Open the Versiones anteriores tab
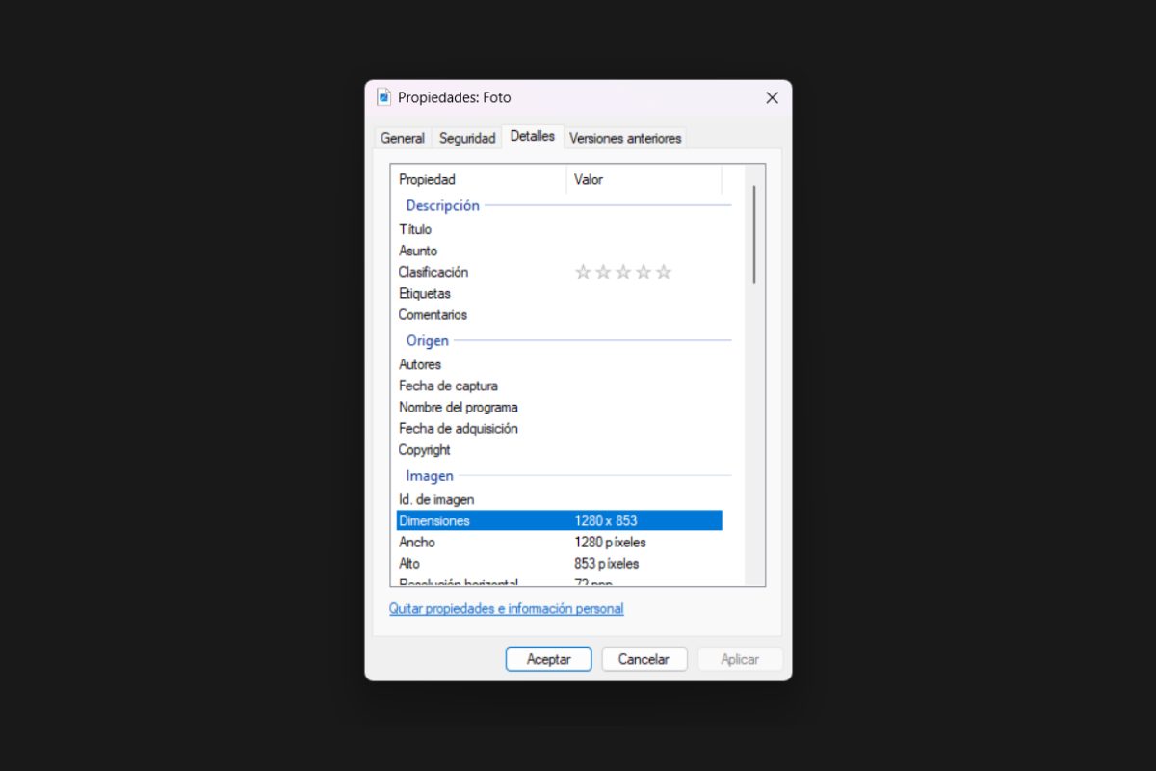 tap(625, 138)
